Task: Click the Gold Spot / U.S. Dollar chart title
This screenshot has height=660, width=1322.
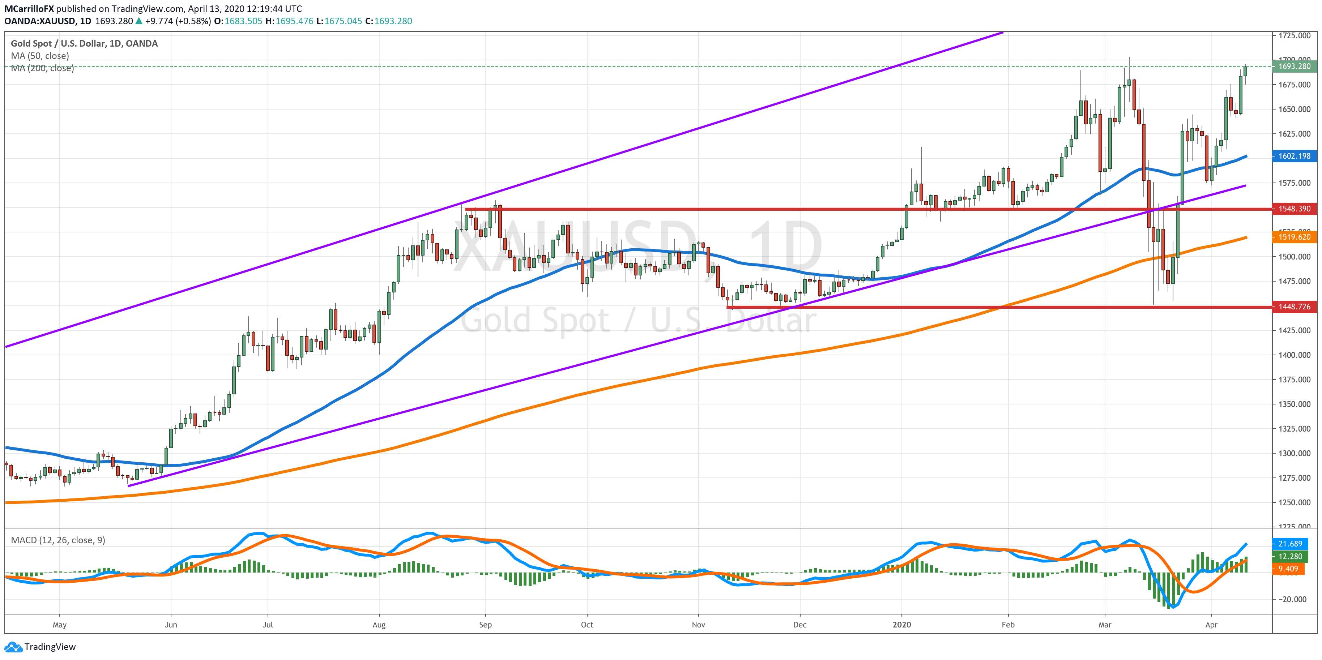Action: click(x=84, y=44)
